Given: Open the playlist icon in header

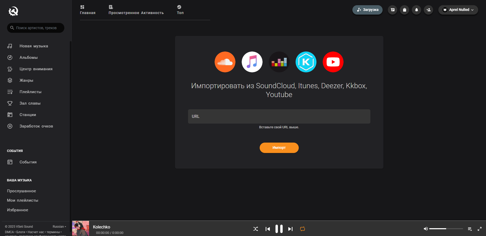Looking at the screenshot, I should (392, 10).
